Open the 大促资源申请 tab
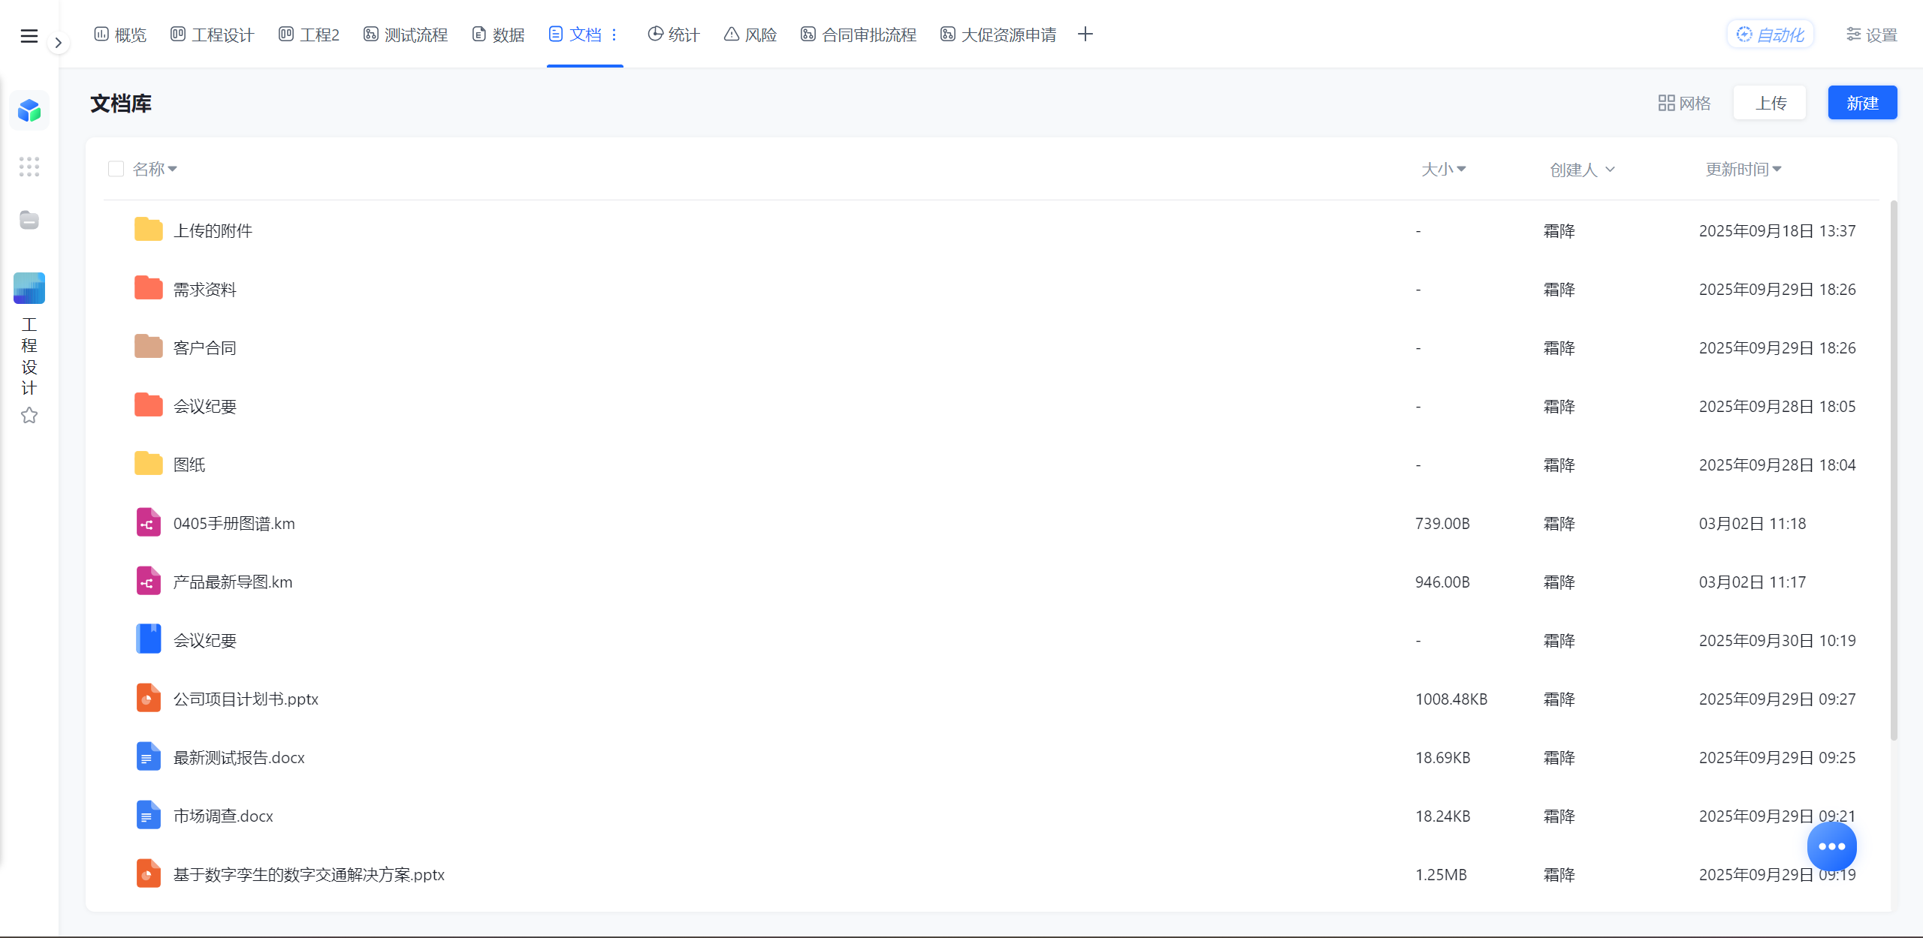The image size is (1923, 938). 998,35
